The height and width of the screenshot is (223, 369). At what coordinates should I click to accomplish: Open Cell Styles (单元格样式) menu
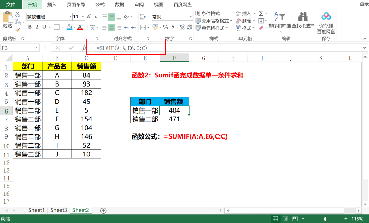tap(211, 28)
